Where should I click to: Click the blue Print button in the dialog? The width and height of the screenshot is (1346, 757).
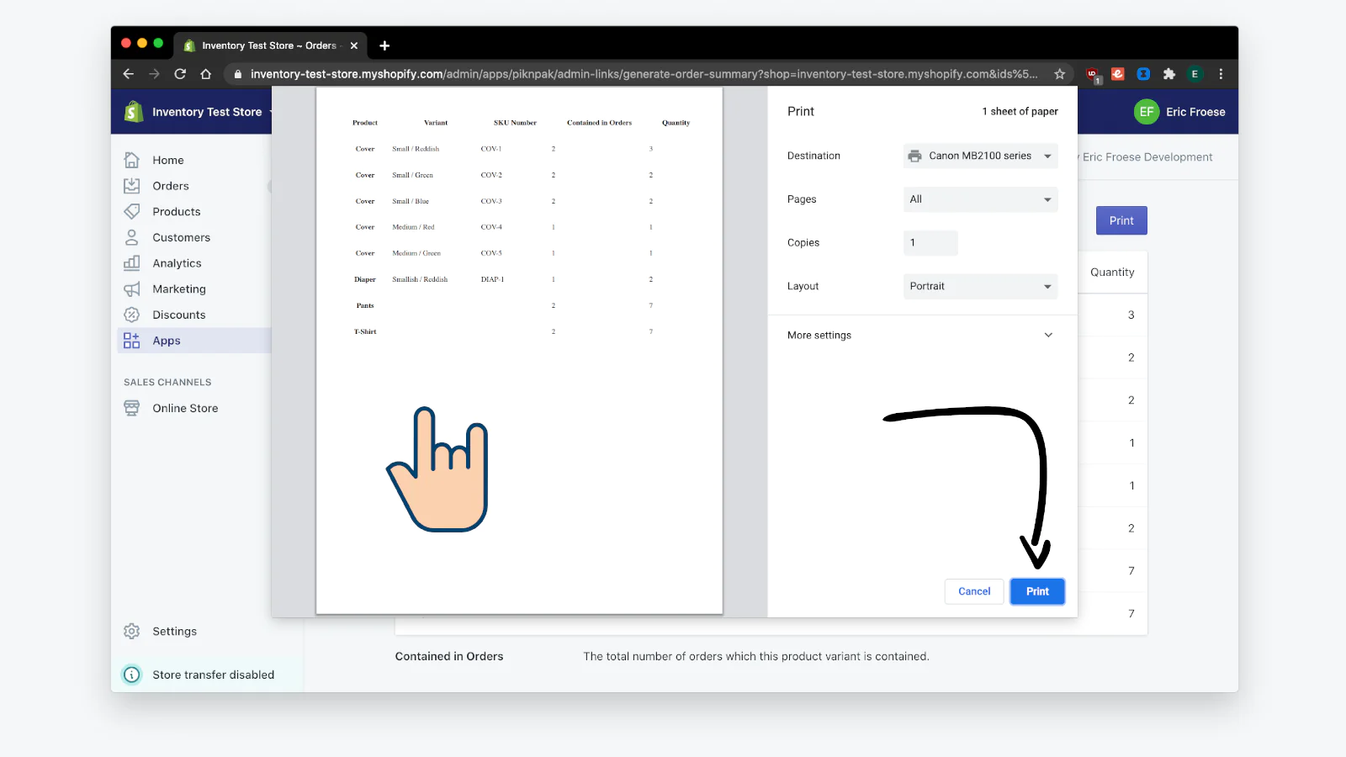pyautogui.click(x=1037, y=591)
